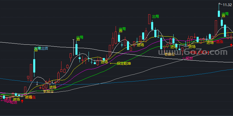This screenshot has width=233, height=116.
Task: Select the 老鼠仓 label under the watermark
Action: pos(170,54)
